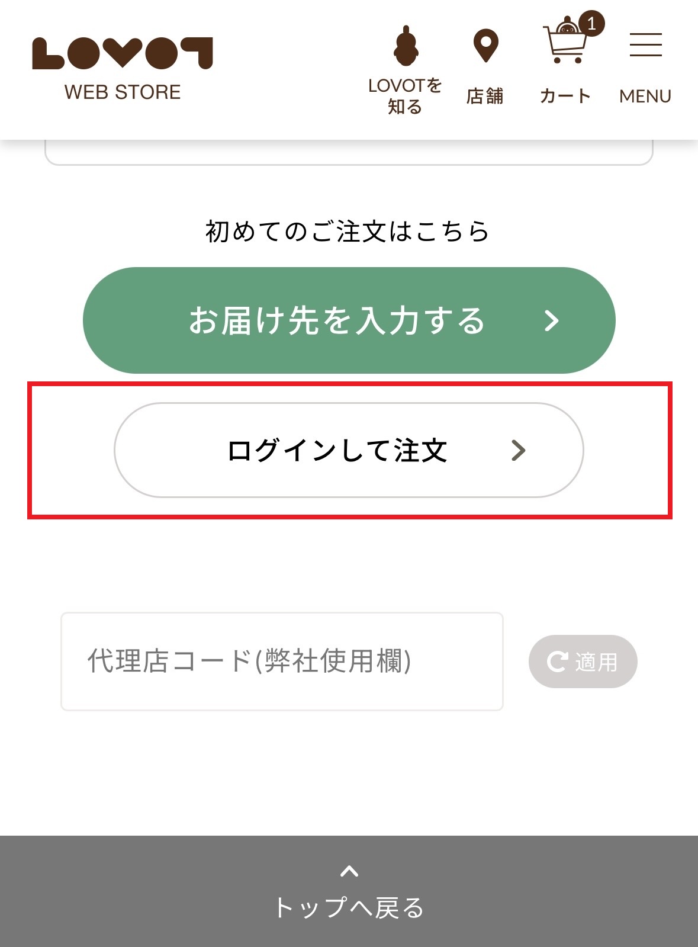Click the WEB STORE text under the logo
This screenshot has width=698, height=947.
[123, 92]
